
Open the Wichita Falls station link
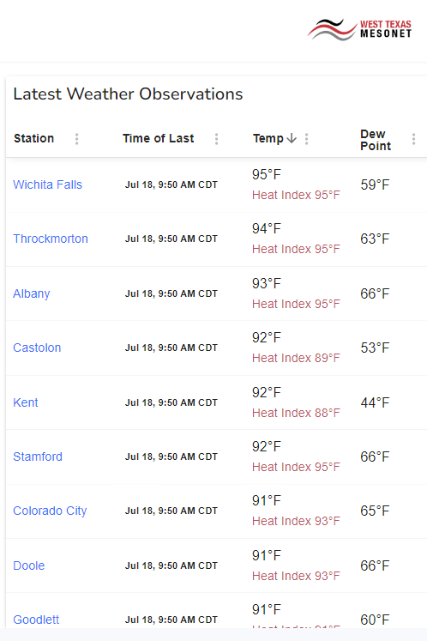tap(47, 184)
